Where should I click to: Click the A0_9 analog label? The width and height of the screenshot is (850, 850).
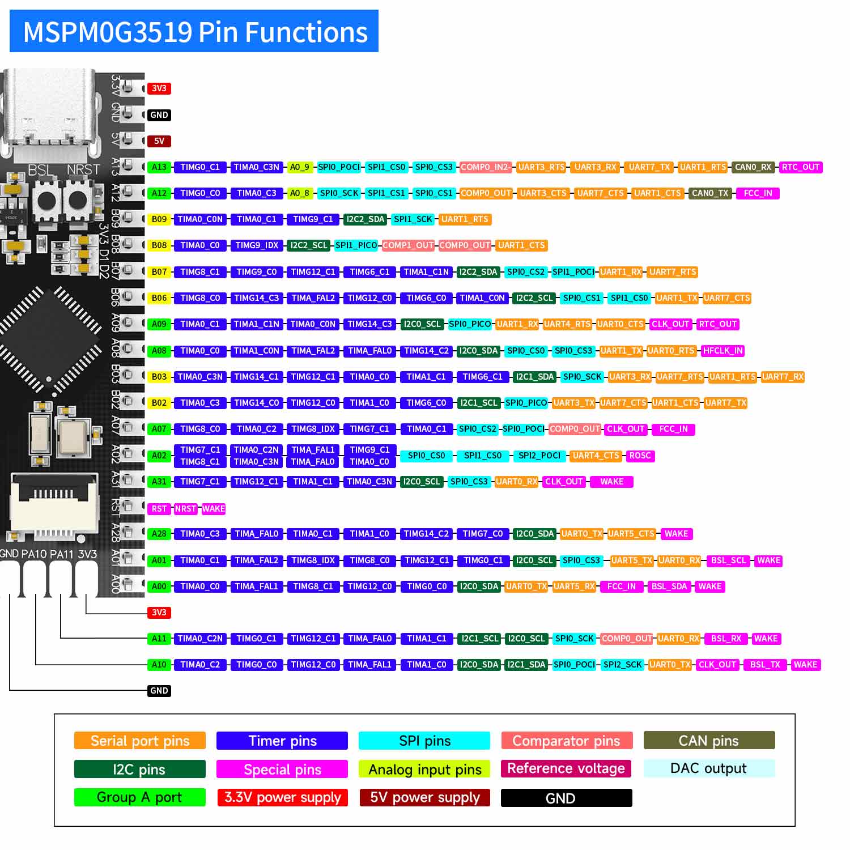pos(299,167)
